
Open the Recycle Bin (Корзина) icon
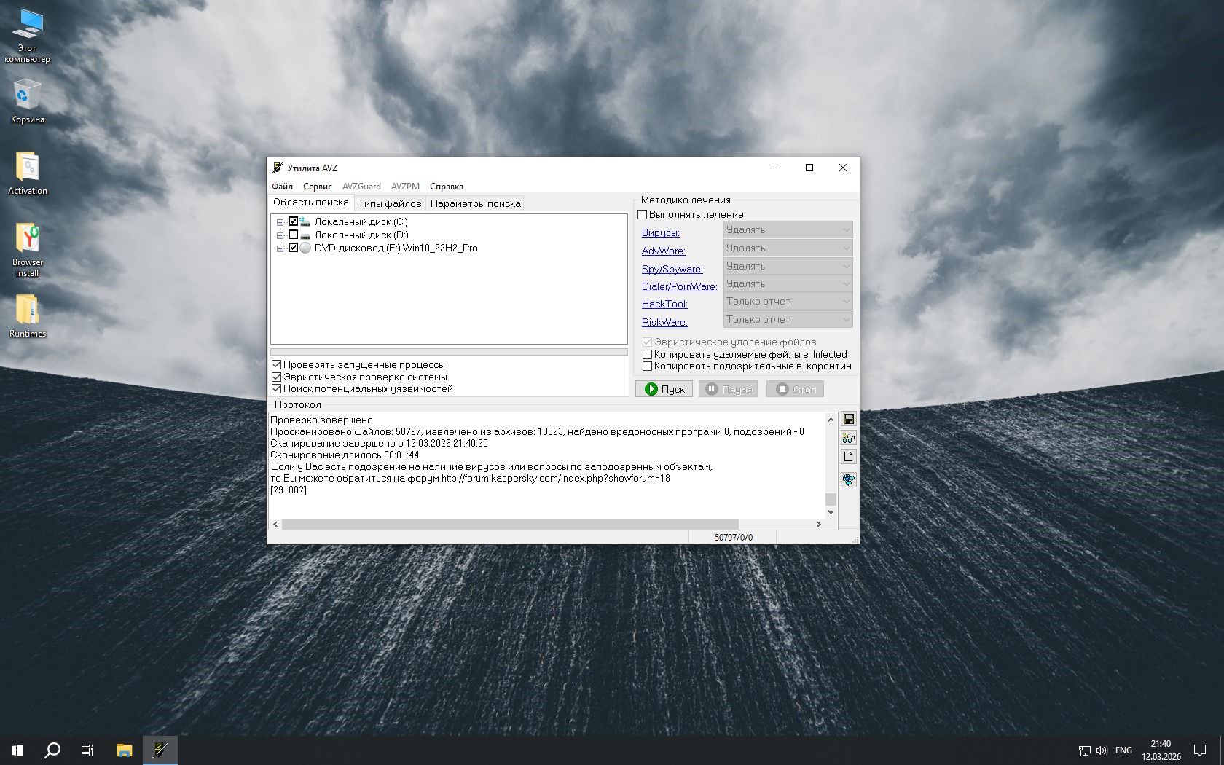(x=27, y=101)
